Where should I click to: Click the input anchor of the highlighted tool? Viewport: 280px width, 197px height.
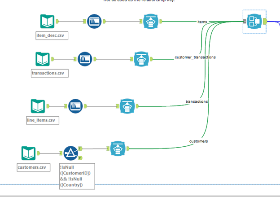pyautogui.click(x=245, y=22)
